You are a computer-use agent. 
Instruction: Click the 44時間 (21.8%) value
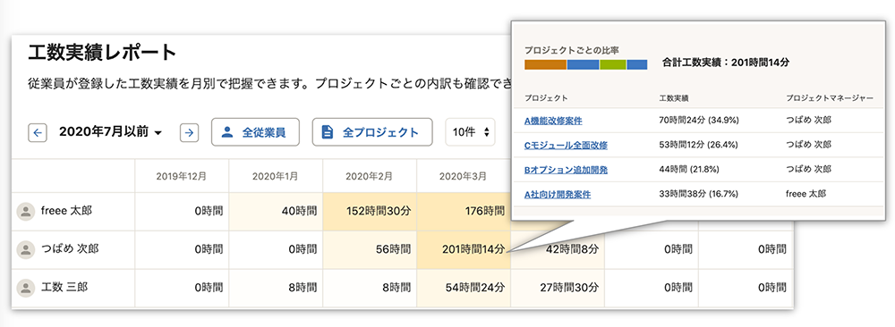tap(688, 170)
